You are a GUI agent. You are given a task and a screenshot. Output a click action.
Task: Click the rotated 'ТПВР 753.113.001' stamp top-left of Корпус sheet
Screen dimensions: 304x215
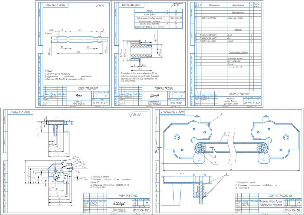(x=20, y=112)
